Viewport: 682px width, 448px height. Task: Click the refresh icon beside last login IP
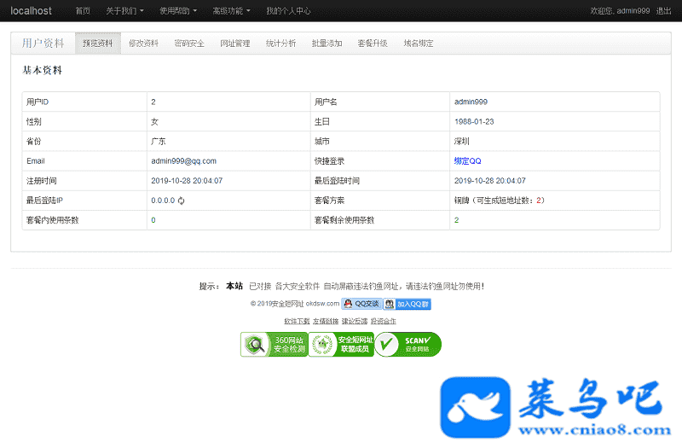pos(182,201)
